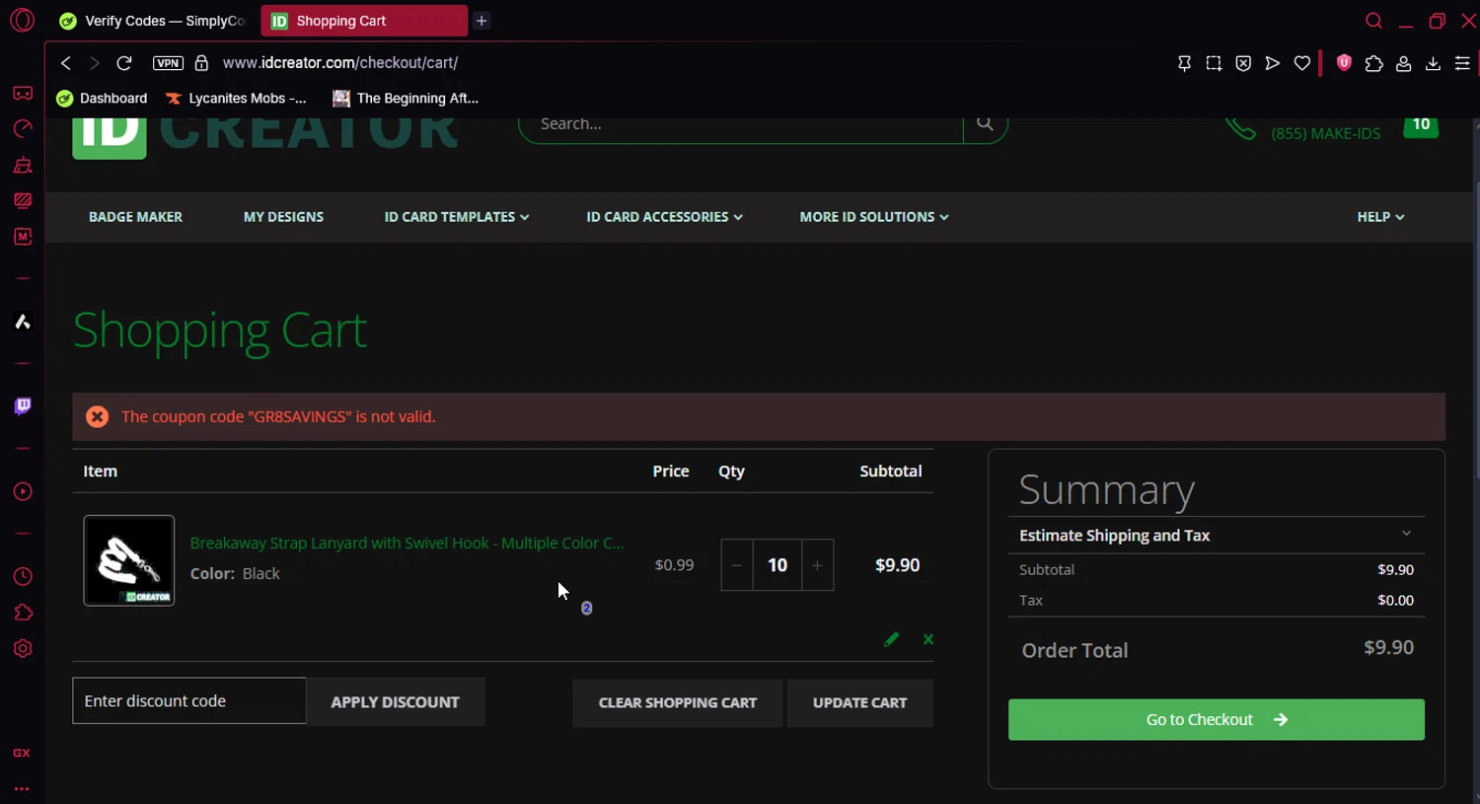Switch to Verify Codes SimplyCodes tab
1480x804 pixels.
(154, 21)
